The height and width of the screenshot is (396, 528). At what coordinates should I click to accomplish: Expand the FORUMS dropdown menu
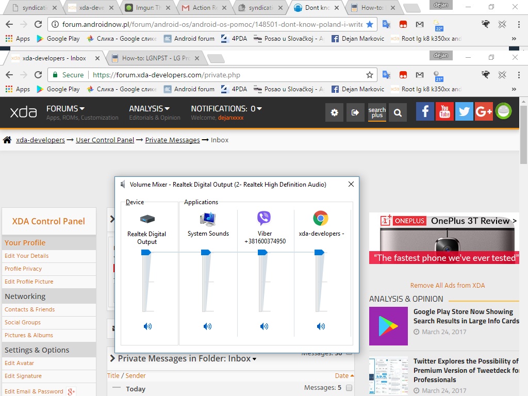coord(65,109)
